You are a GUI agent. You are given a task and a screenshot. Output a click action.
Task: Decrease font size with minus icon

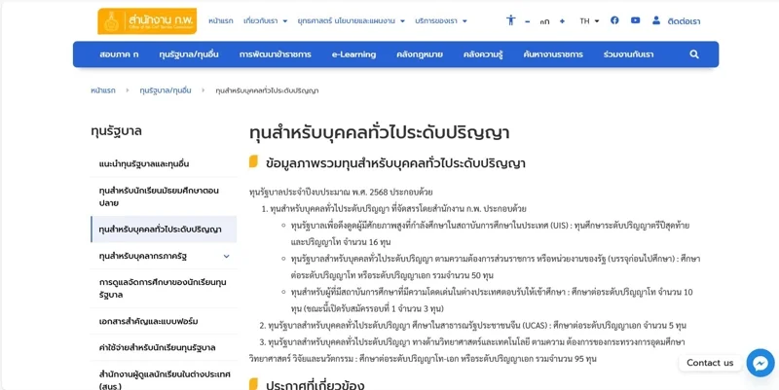tap(528, 21)
